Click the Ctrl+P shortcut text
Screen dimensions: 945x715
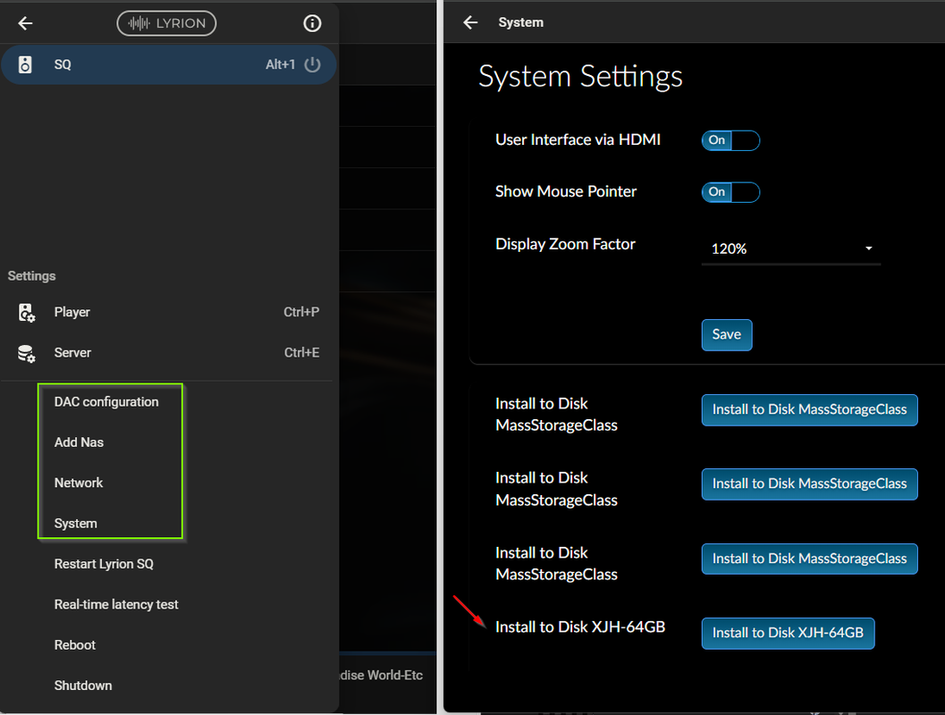(x=301, y=312)
